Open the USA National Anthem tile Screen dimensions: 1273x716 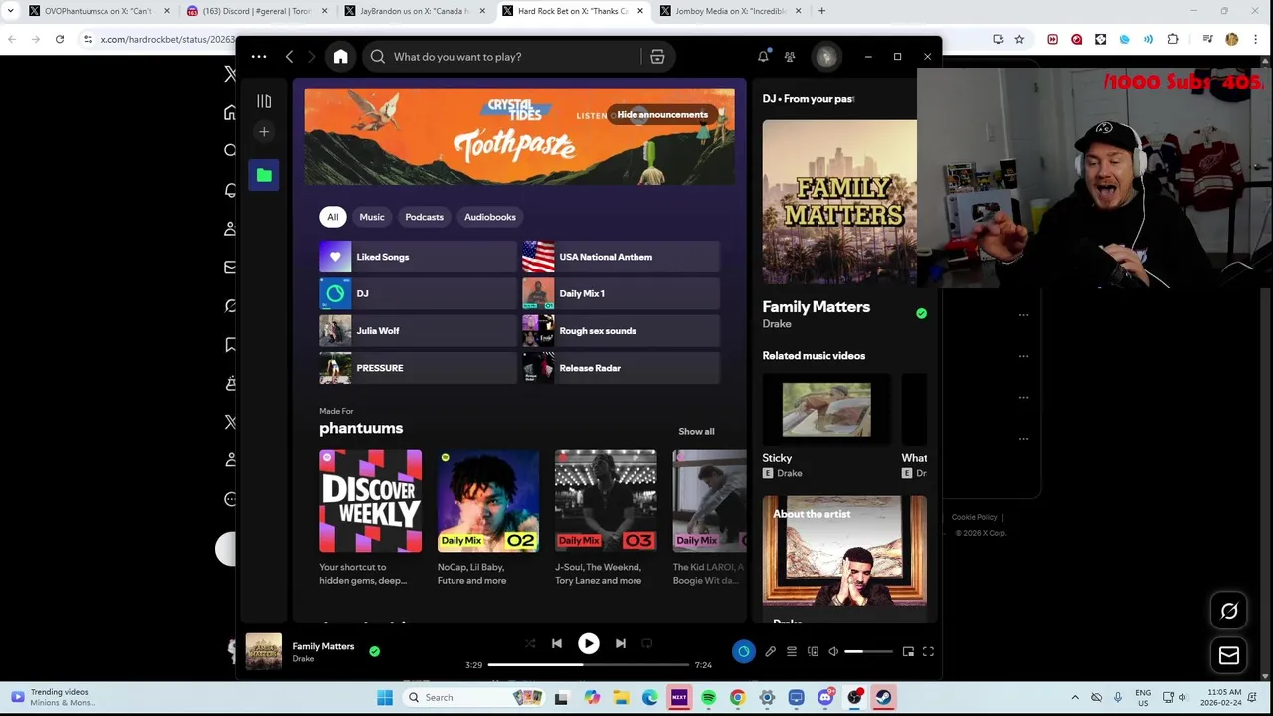[621, 257]
